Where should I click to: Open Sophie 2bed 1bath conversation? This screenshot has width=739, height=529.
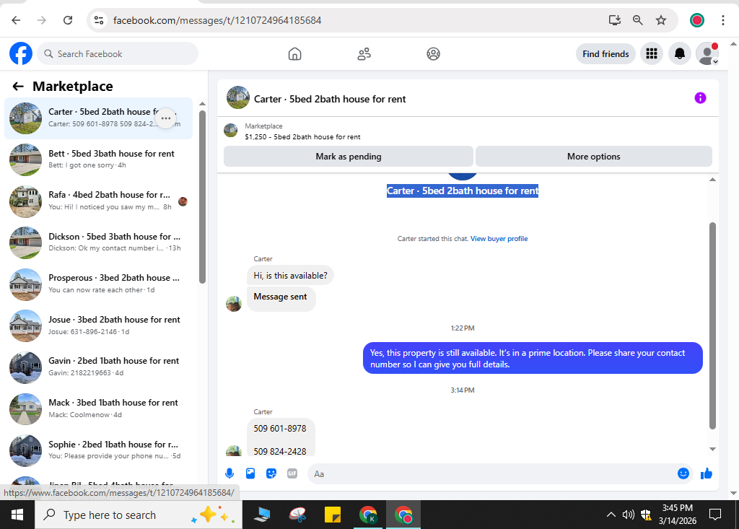coord(98,450)
